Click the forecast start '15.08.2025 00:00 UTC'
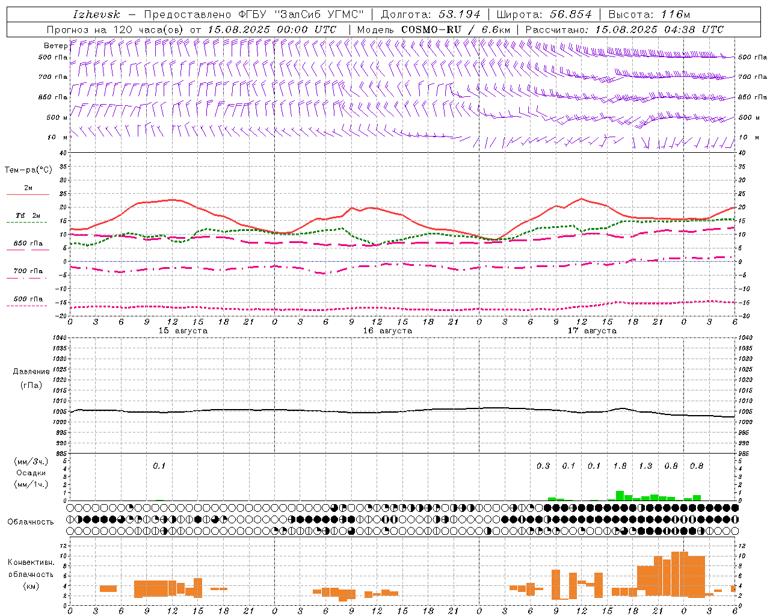This screenshot has height=616, width=770. pyautogui.click(x=272, y=29)
